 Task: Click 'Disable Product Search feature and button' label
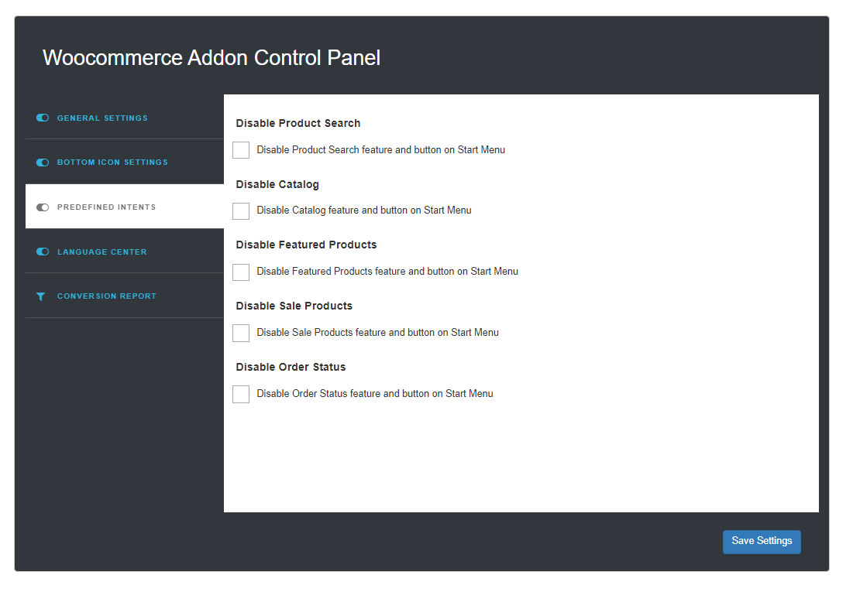click(x=381, y=149)
